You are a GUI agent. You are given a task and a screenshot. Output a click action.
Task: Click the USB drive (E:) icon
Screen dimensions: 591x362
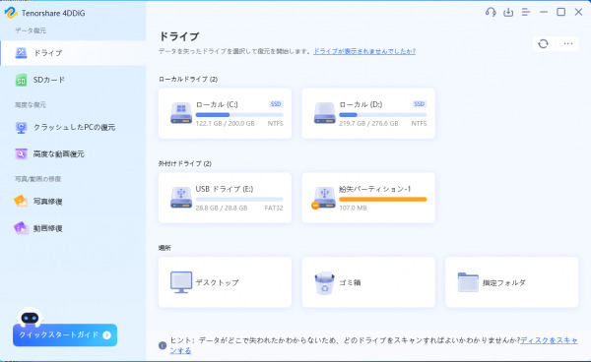pos(181,198)
